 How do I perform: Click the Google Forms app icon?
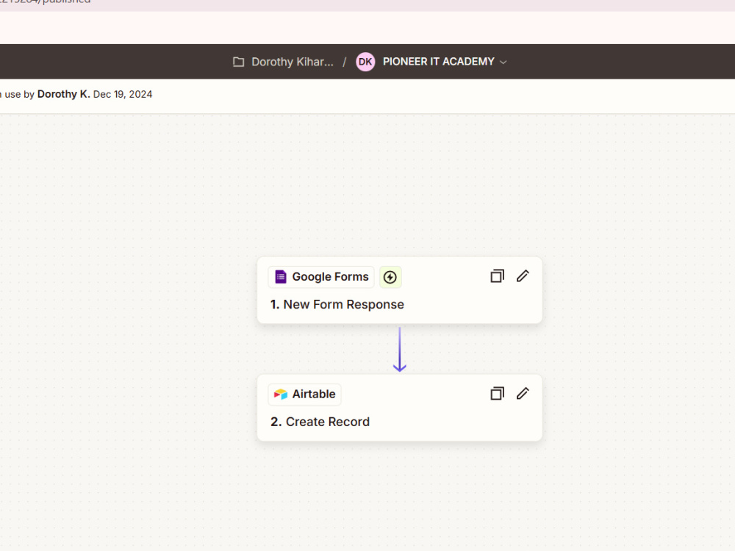click(280, 277)
